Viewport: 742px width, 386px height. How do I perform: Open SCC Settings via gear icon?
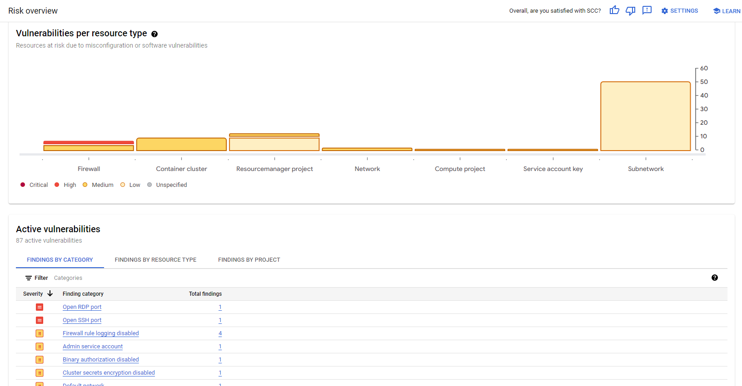665,11
